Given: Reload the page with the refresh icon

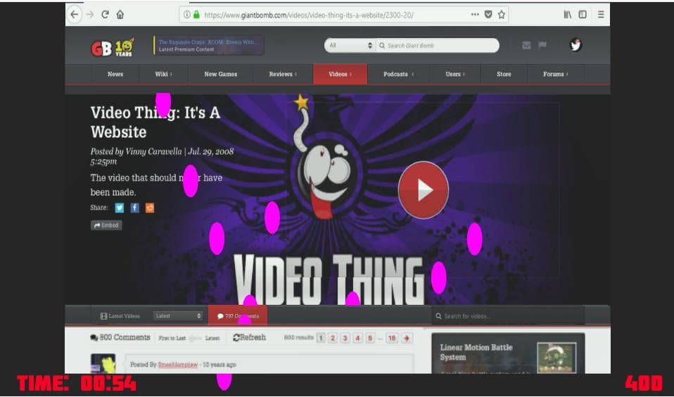Looking at the screenshot, I should (105, 15).
